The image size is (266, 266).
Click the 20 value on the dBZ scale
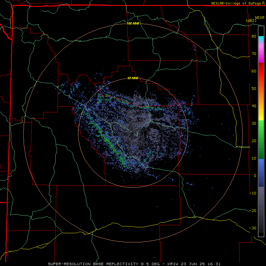coord(254,141)
